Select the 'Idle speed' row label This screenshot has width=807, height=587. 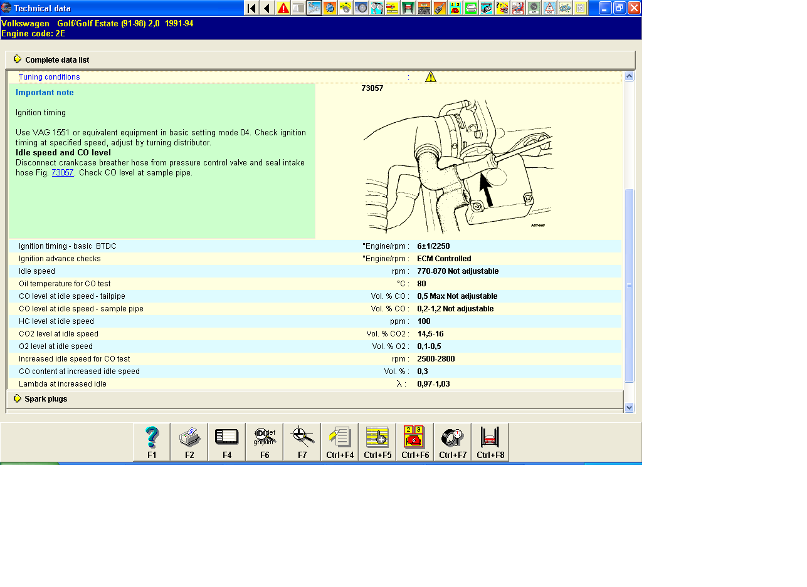(x=37, y=271)
